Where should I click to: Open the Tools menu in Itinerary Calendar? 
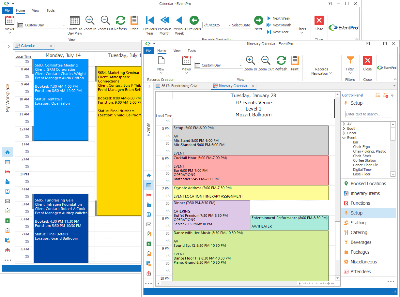pos(192,51)
